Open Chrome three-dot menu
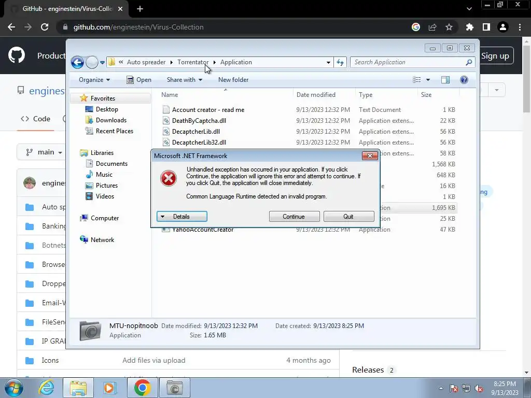 tap(520, 27)
